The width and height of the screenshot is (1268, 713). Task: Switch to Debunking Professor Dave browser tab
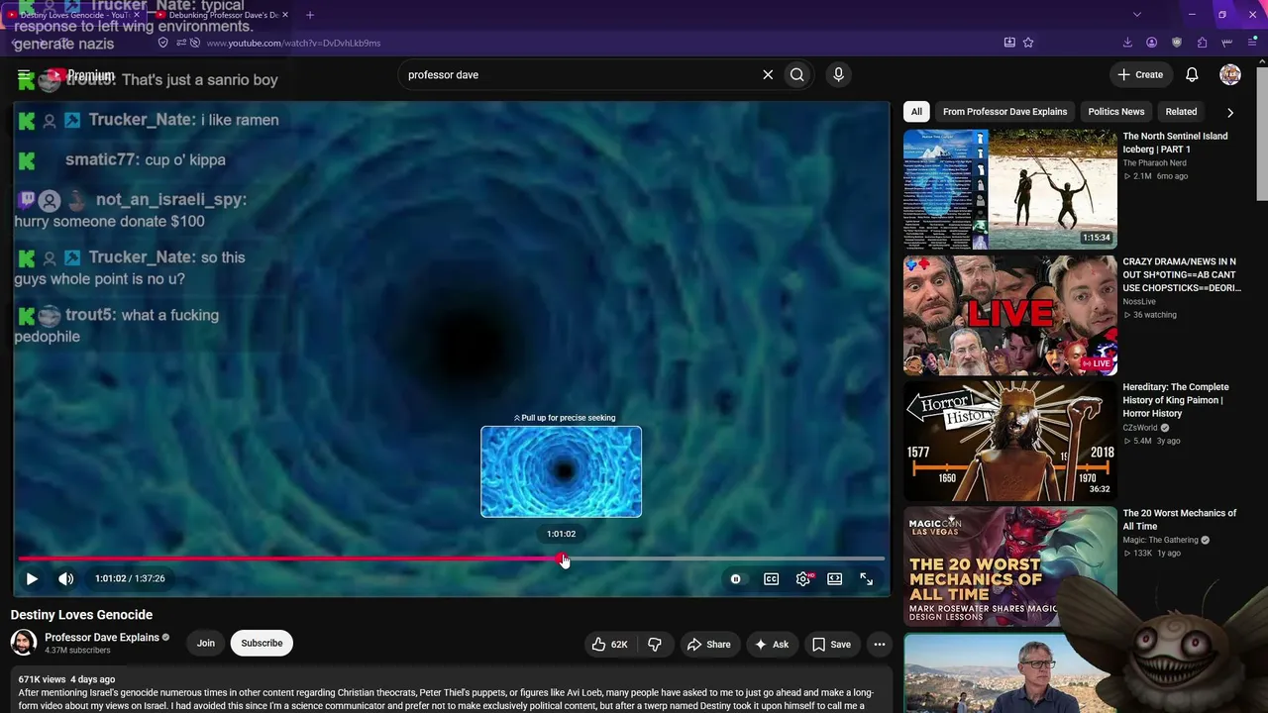click(222, 15)
